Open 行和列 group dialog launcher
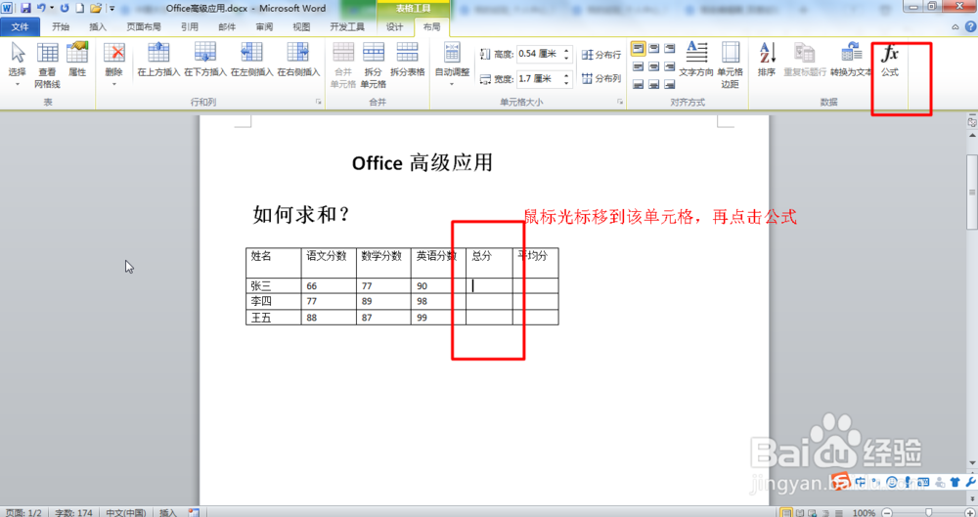Image resolution: width=978 pixels, height=517 pixels. pos(318,102)
